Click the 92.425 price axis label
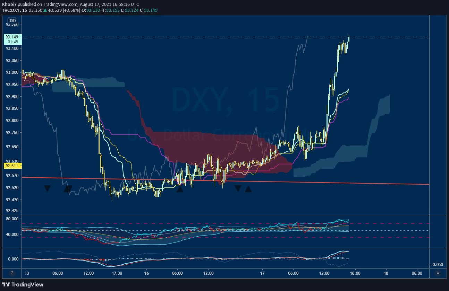Screen dimensions: 449x291 (x=12, y=211)
